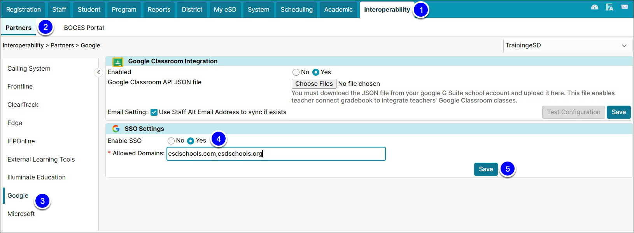Select Illuminate Education partner
The width and height of the screenshot is (634, 233).
pos(36,177)
